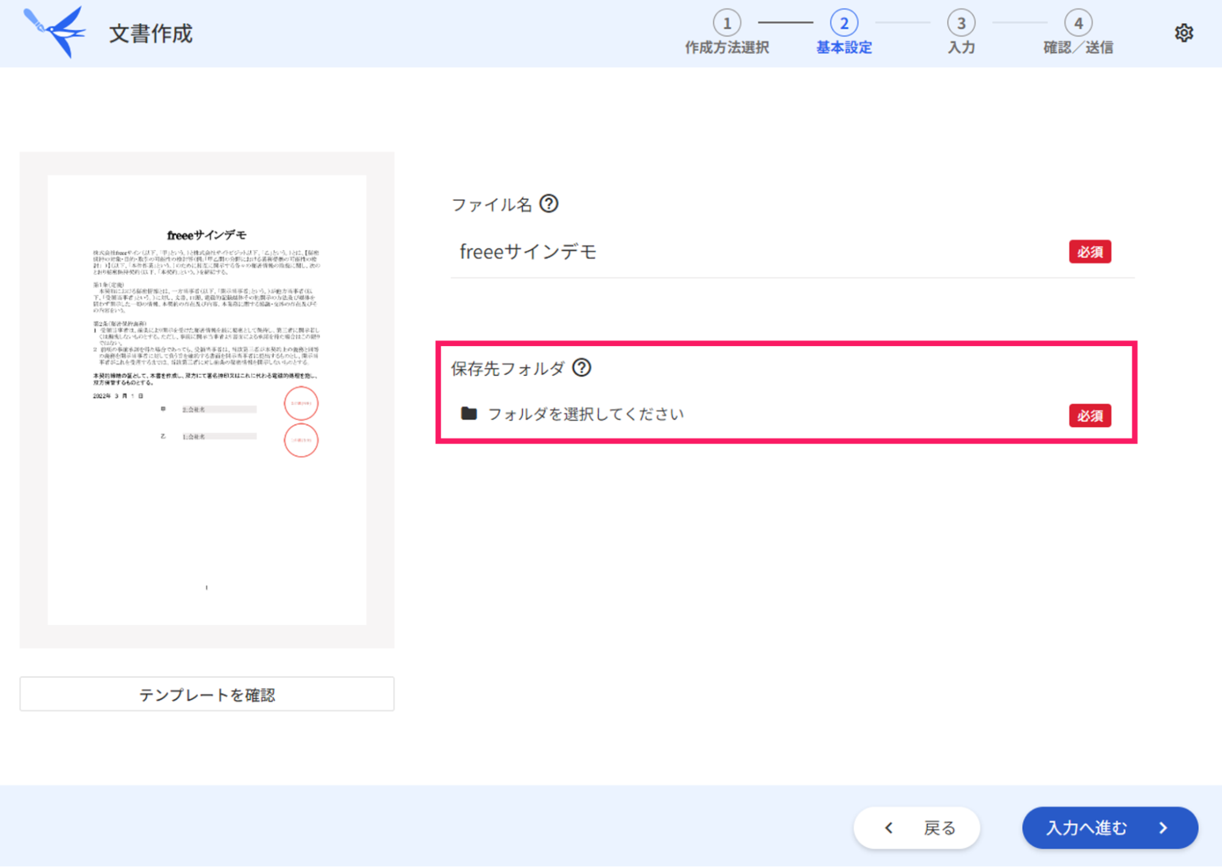Image resolution: width=1222 pixels, height=867 pixels.
Task: Click 必須 badge in file name row
Action: coord(1090,251)
